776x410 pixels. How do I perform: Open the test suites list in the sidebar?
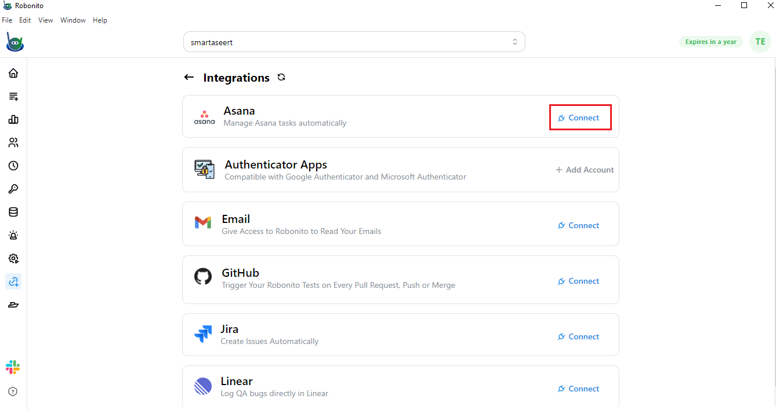(x=13, y=96)
